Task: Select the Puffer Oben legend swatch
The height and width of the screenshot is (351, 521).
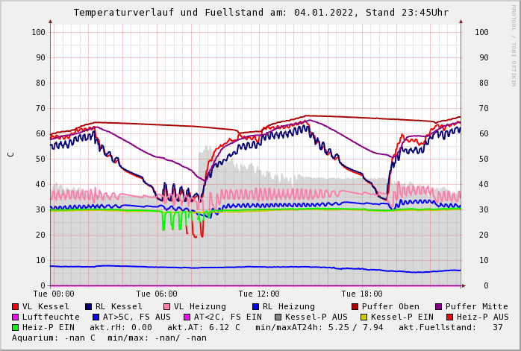Action: (355, 306)
